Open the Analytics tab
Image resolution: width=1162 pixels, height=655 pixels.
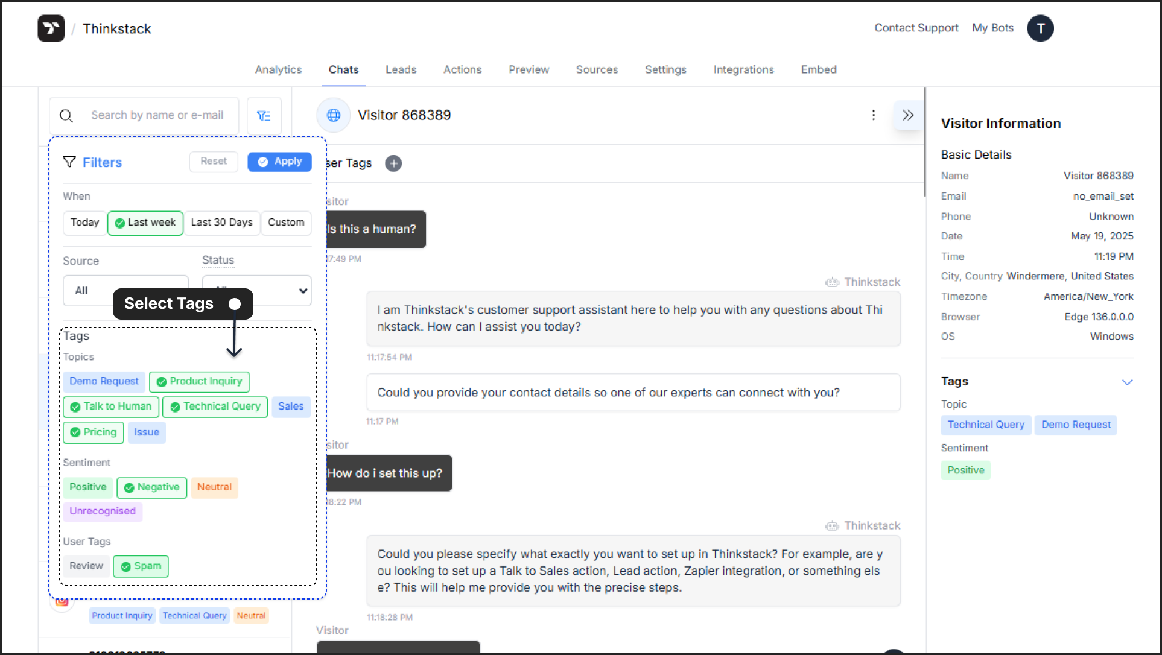(278, 69)
